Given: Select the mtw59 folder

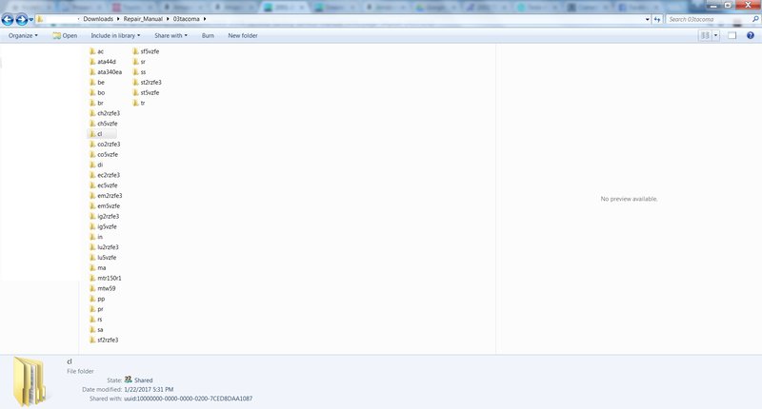Looking at the screenshot, I should tap(103, 288).
